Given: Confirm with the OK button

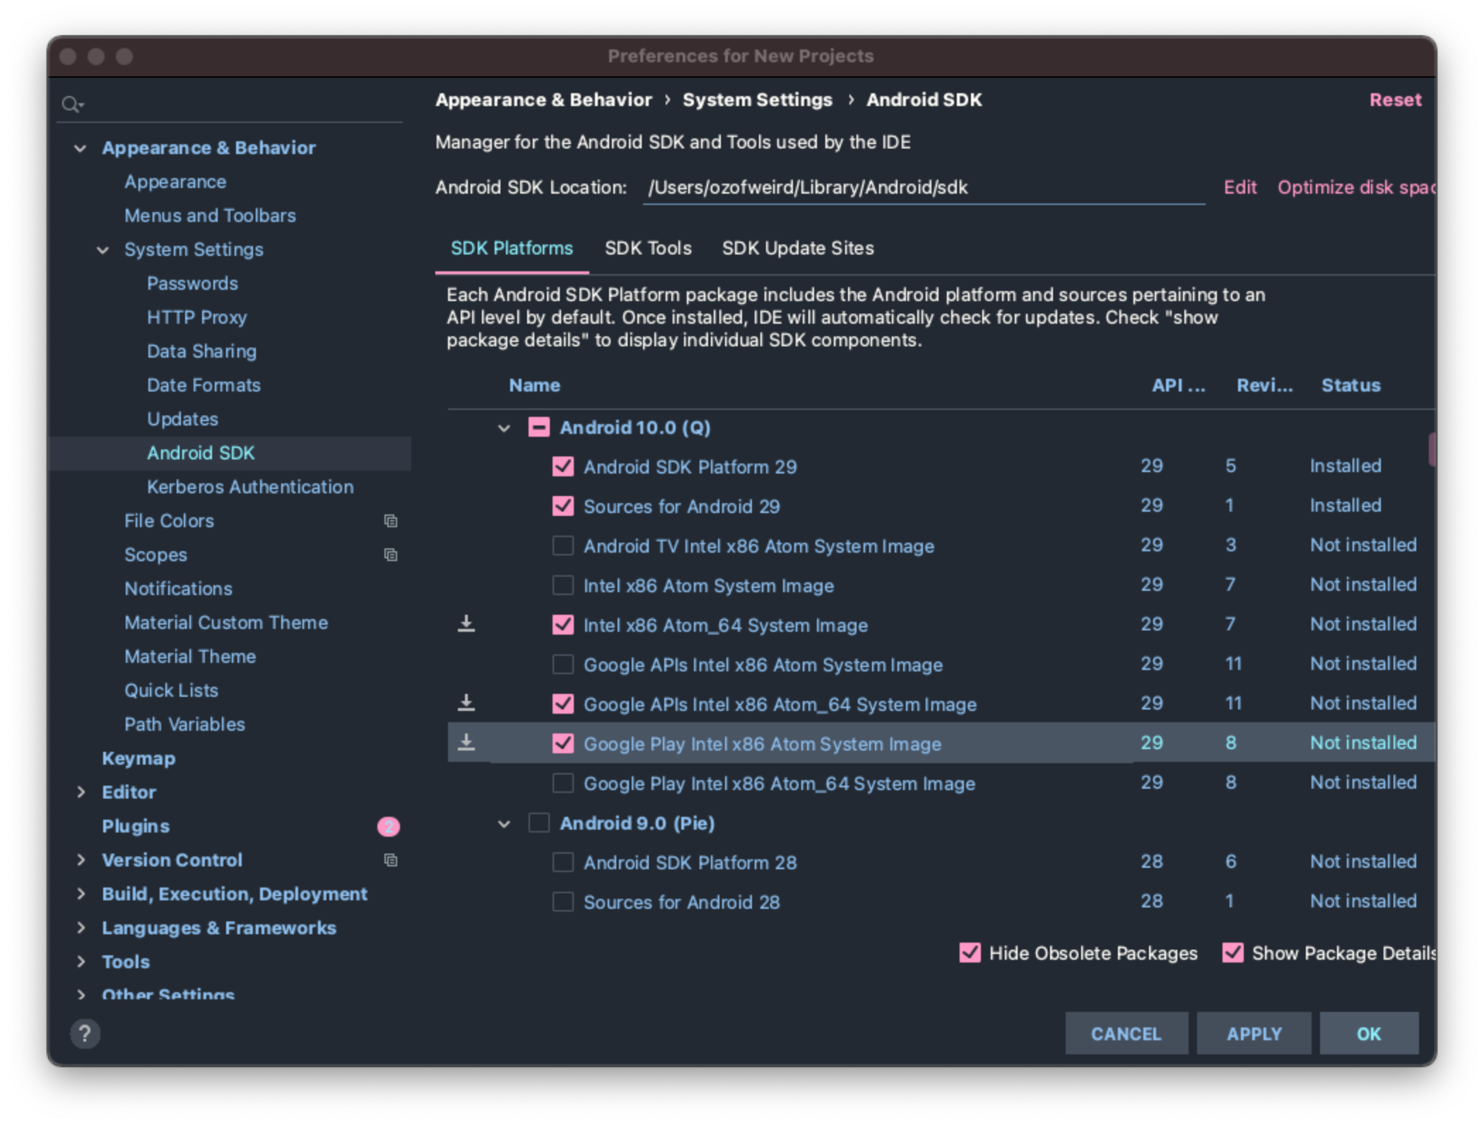Looking at the screenshot, I should (x=1369, y=1034).
